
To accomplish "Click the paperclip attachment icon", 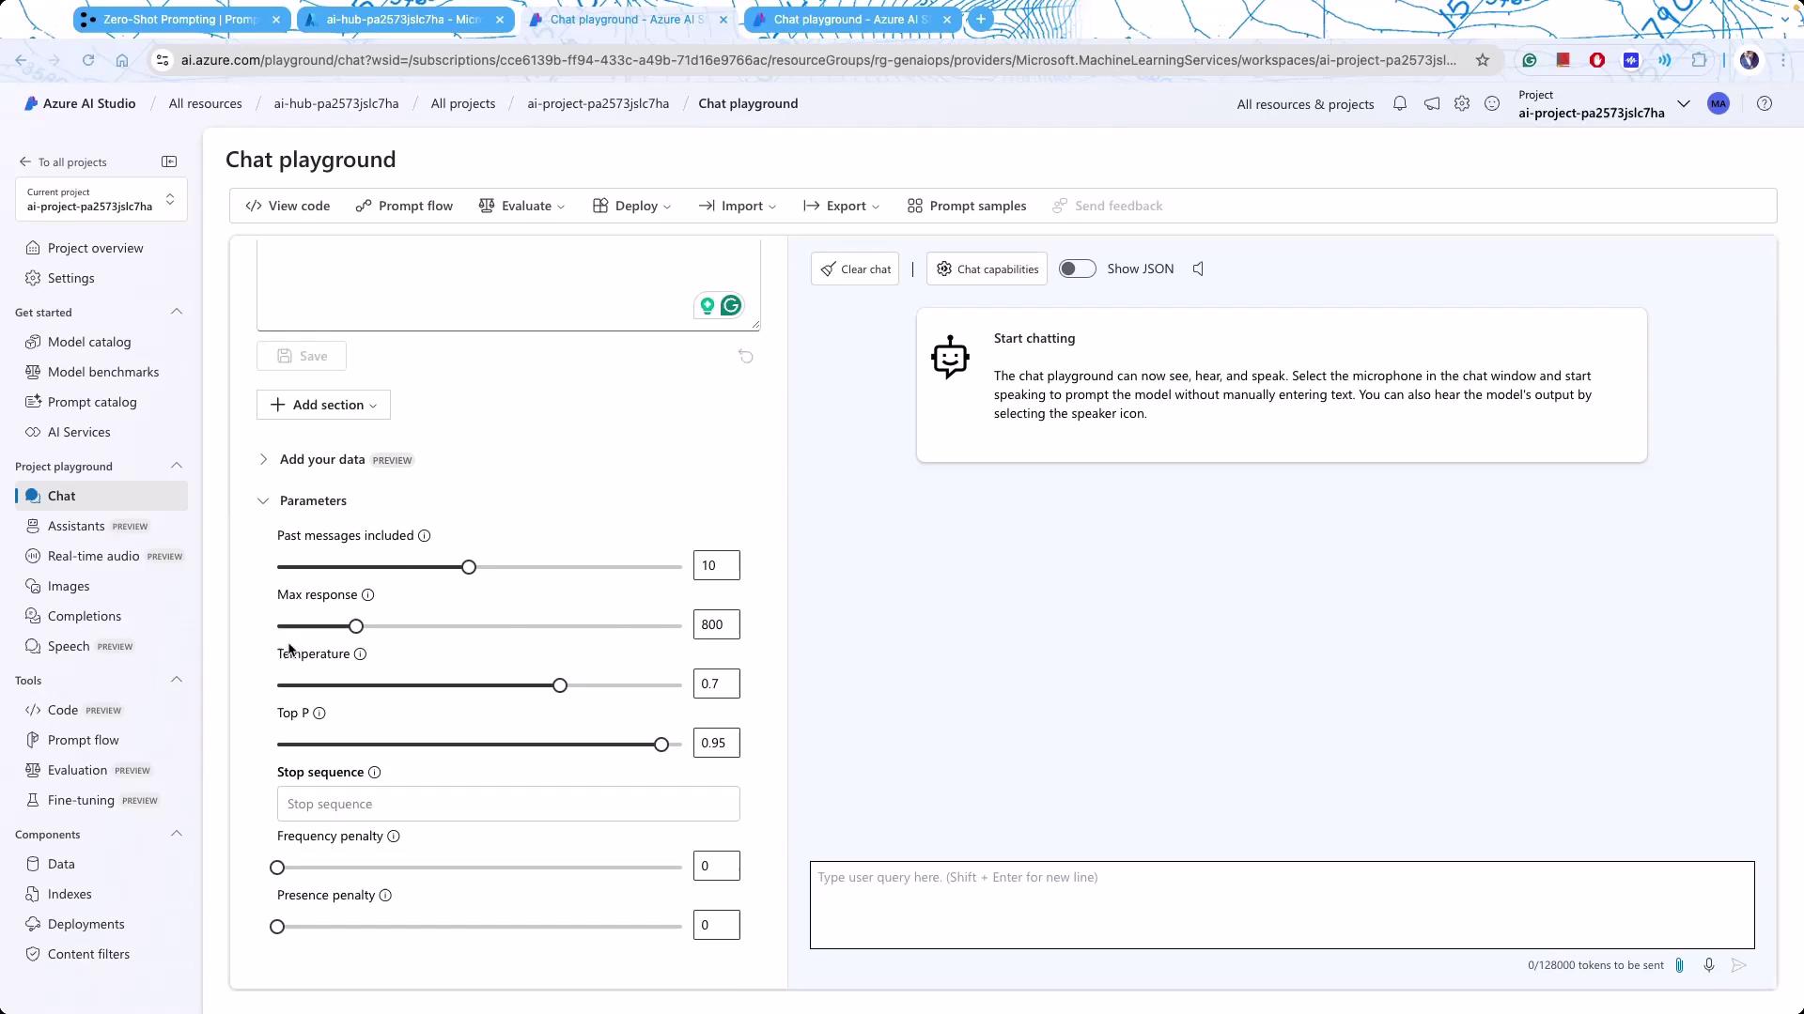I will click(1679, 965).
